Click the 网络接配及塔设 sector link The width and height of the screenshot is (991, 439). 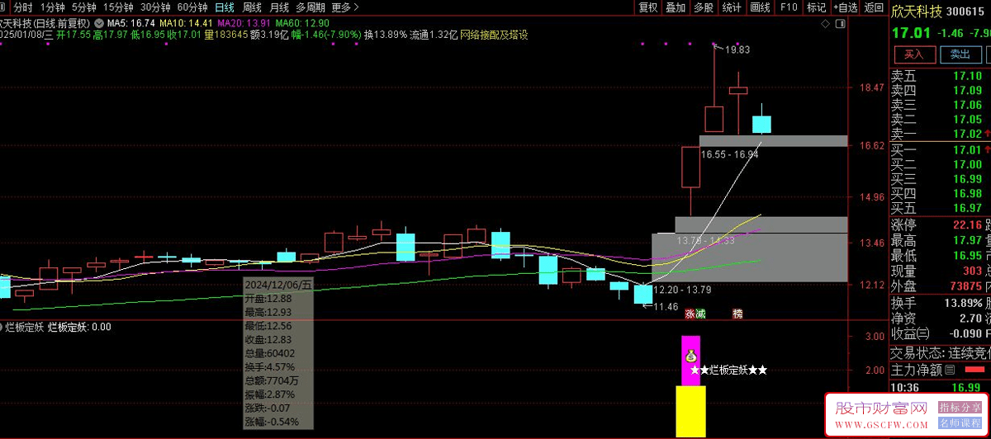494,35
